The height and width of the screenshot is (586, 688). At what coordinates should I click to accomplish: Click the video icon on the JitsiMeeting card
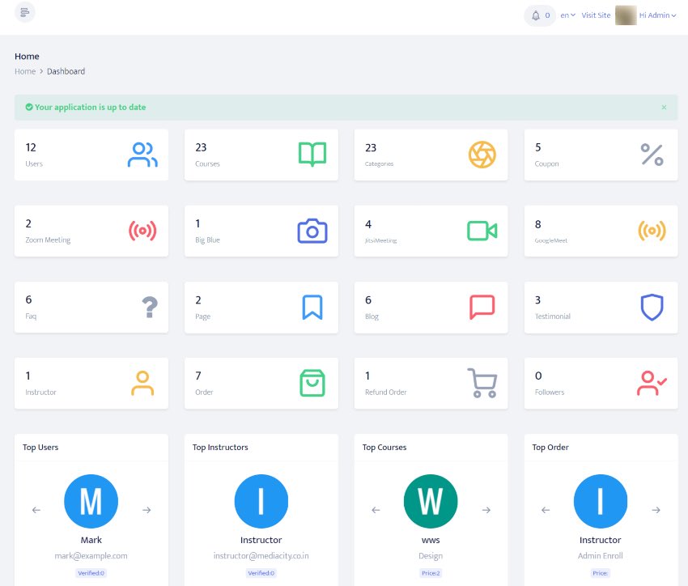pyautogui.click(x=483, y=230)
